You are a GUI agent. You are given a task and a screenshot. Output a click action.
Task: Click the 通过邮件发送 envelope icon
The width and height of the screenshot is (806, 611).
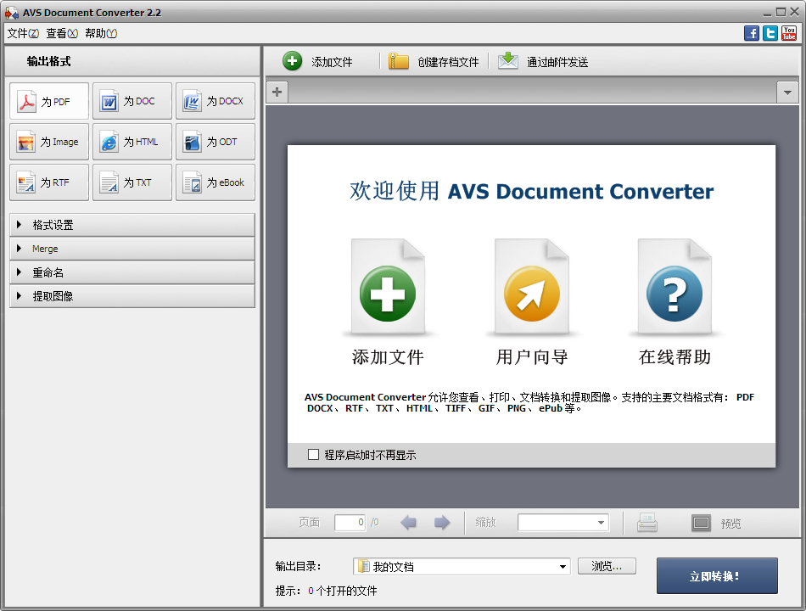tap(508, 61)
